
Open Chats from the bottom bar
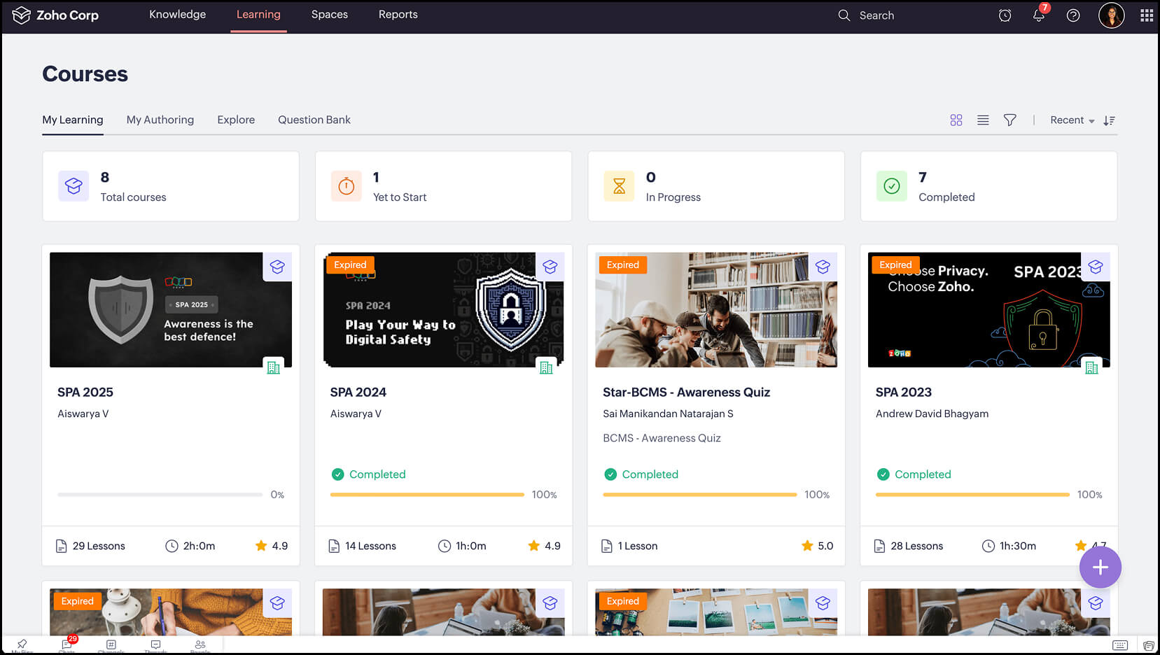tap(66, 645)
